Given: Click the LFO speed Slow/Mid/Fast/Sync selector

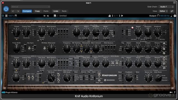Looking at the screenshot, I should coord(127,32).
